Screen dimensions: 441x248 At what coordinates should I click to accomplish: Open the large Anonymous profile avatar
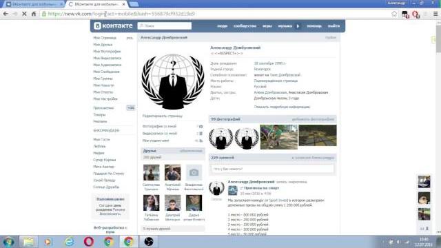173,81
